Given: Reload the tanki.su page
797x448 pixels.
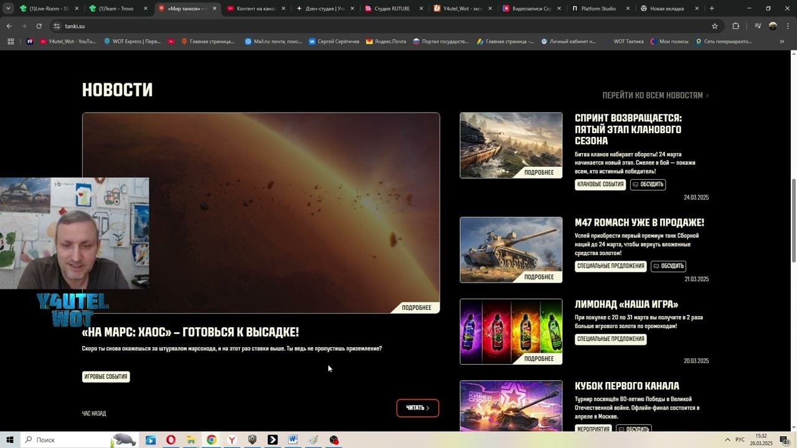Looking at the screenshot, I should pos(39,26).
